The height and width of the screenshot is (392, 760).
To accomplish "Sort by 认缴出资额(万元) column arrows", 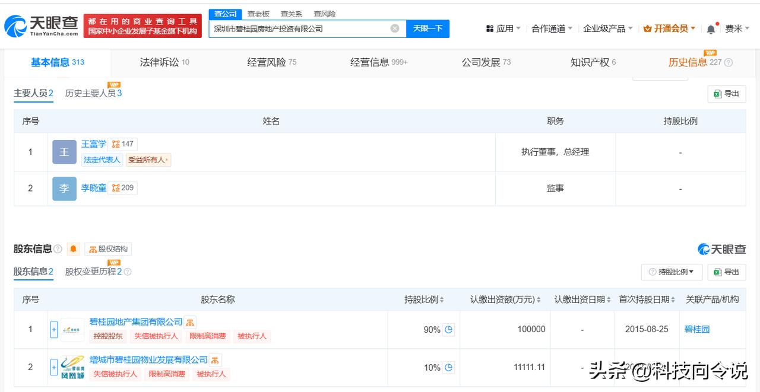I will [539, 300].
